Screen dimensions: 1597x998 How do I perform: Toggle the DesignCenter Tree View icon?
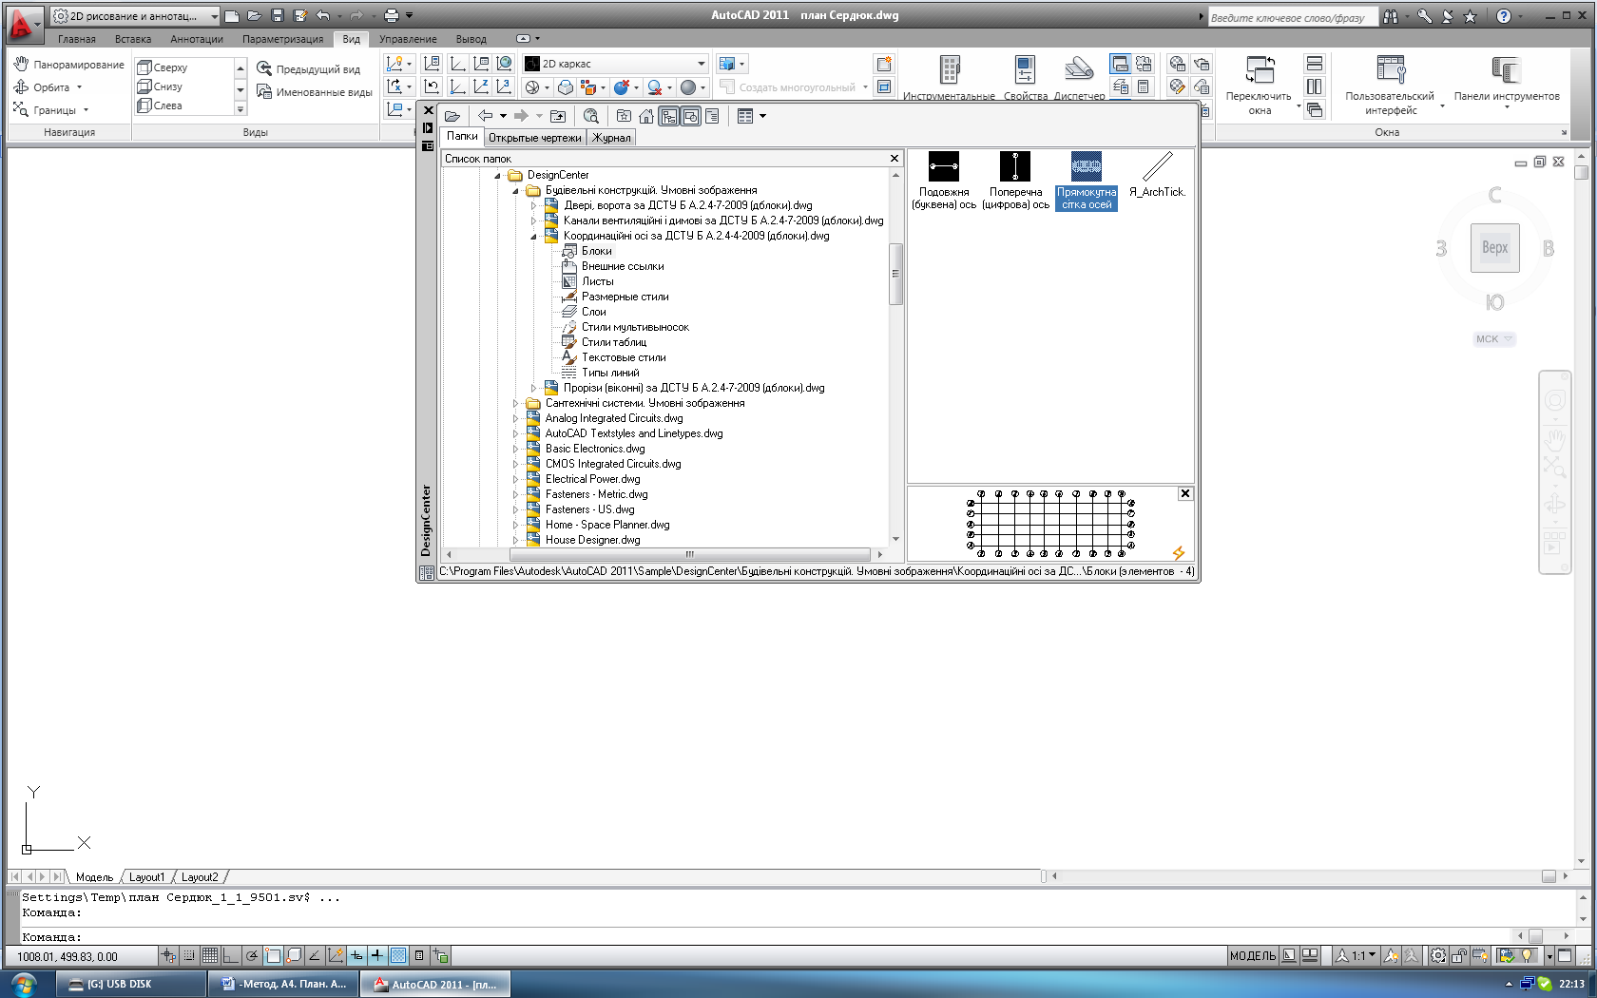tap(669, 116)
